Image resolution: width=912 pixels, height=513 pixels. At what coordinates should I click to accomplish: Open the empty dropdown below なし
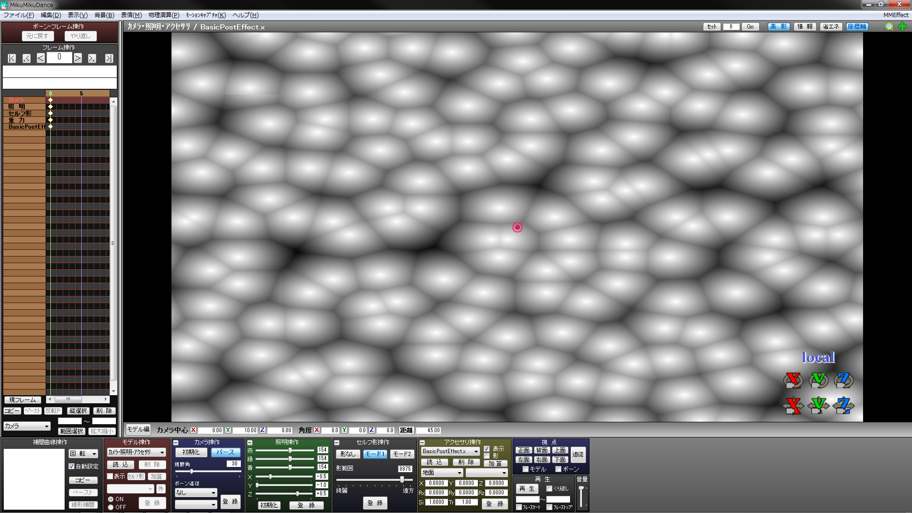196,504
